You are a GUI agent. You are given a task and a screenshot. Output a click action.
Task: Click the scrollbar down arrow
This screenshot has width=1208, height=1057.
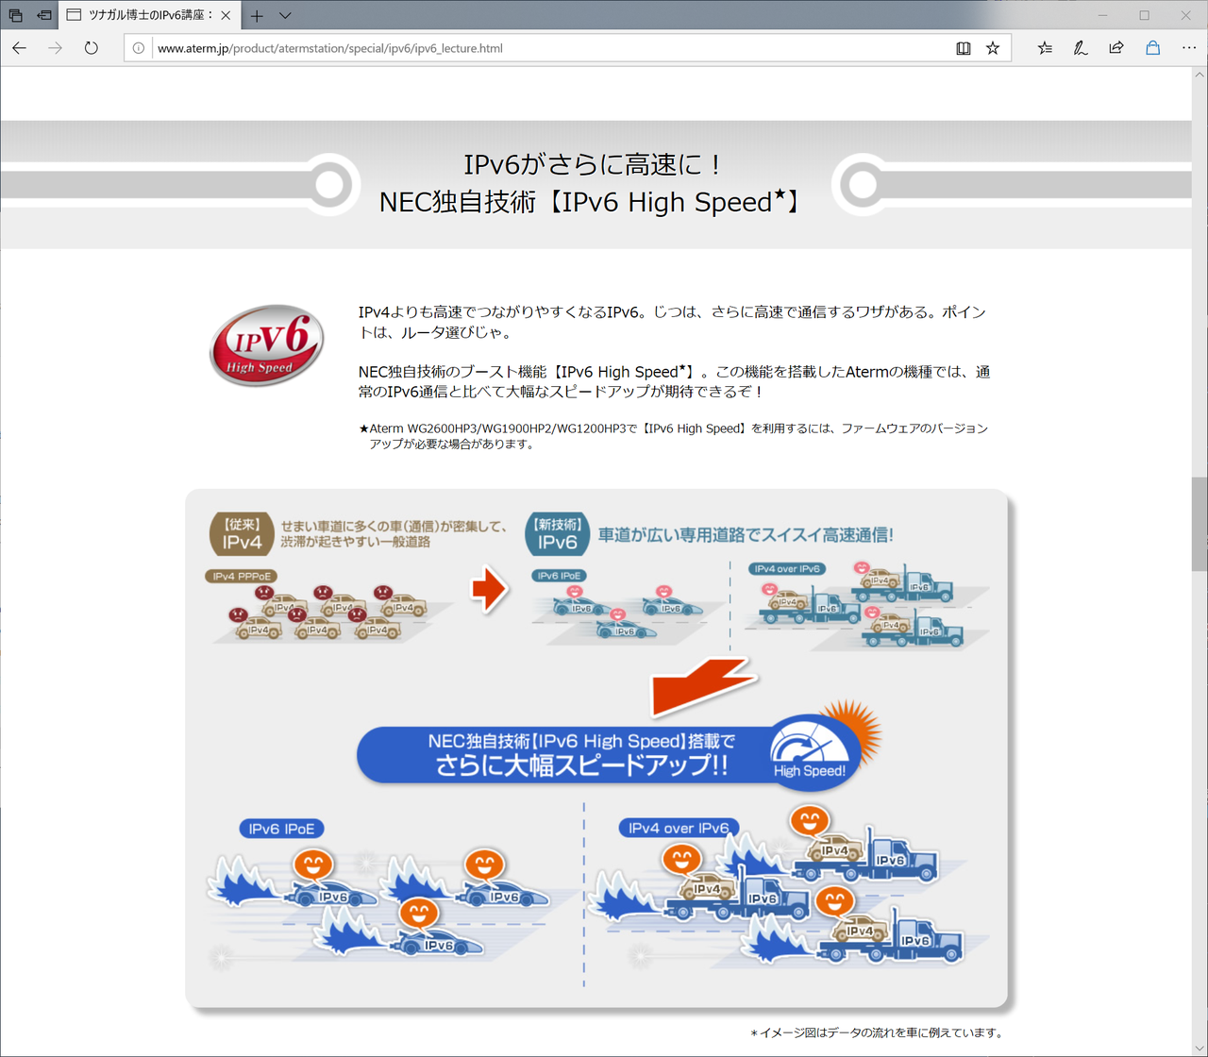coord(1200,1049)
